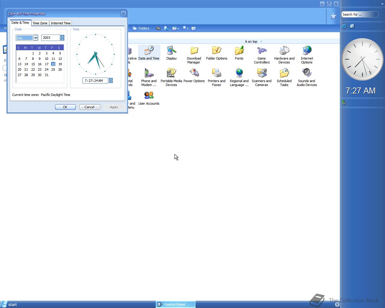Open Download Manager in Control Panel
This screenshot has height=308, width=385.
(x=194, y=55)
